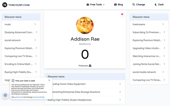Image resolution: width=170 pixels, height=106 pixels.
Task: Open Enrolling In Online Math ... link
Action: coord(21,64)
